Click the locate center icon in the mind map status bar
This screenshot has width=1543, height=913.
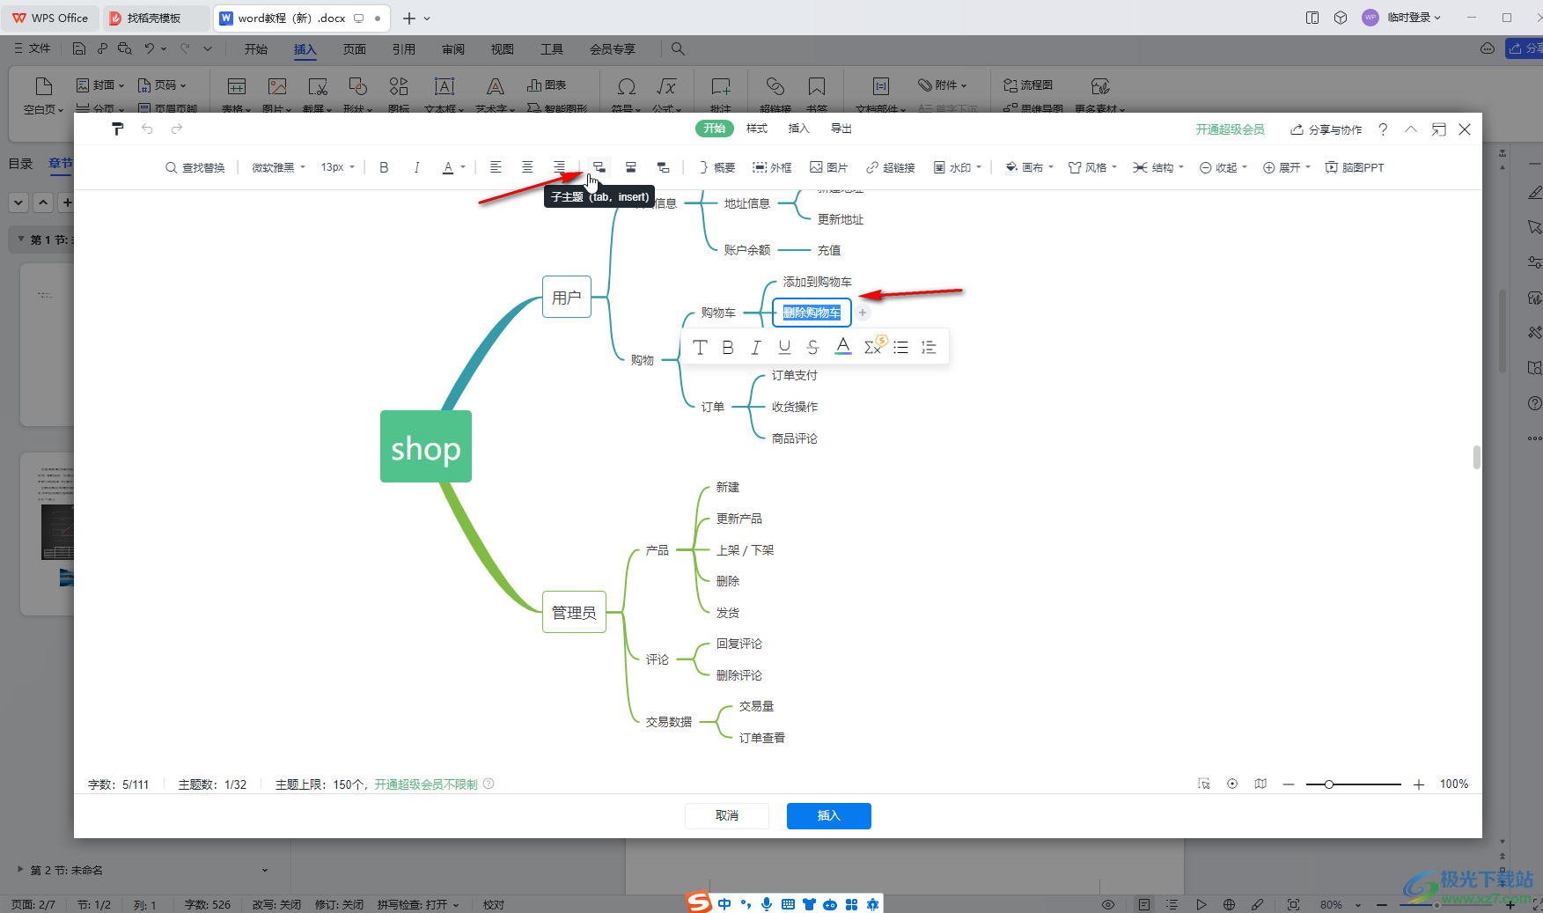pos(1232,784)
